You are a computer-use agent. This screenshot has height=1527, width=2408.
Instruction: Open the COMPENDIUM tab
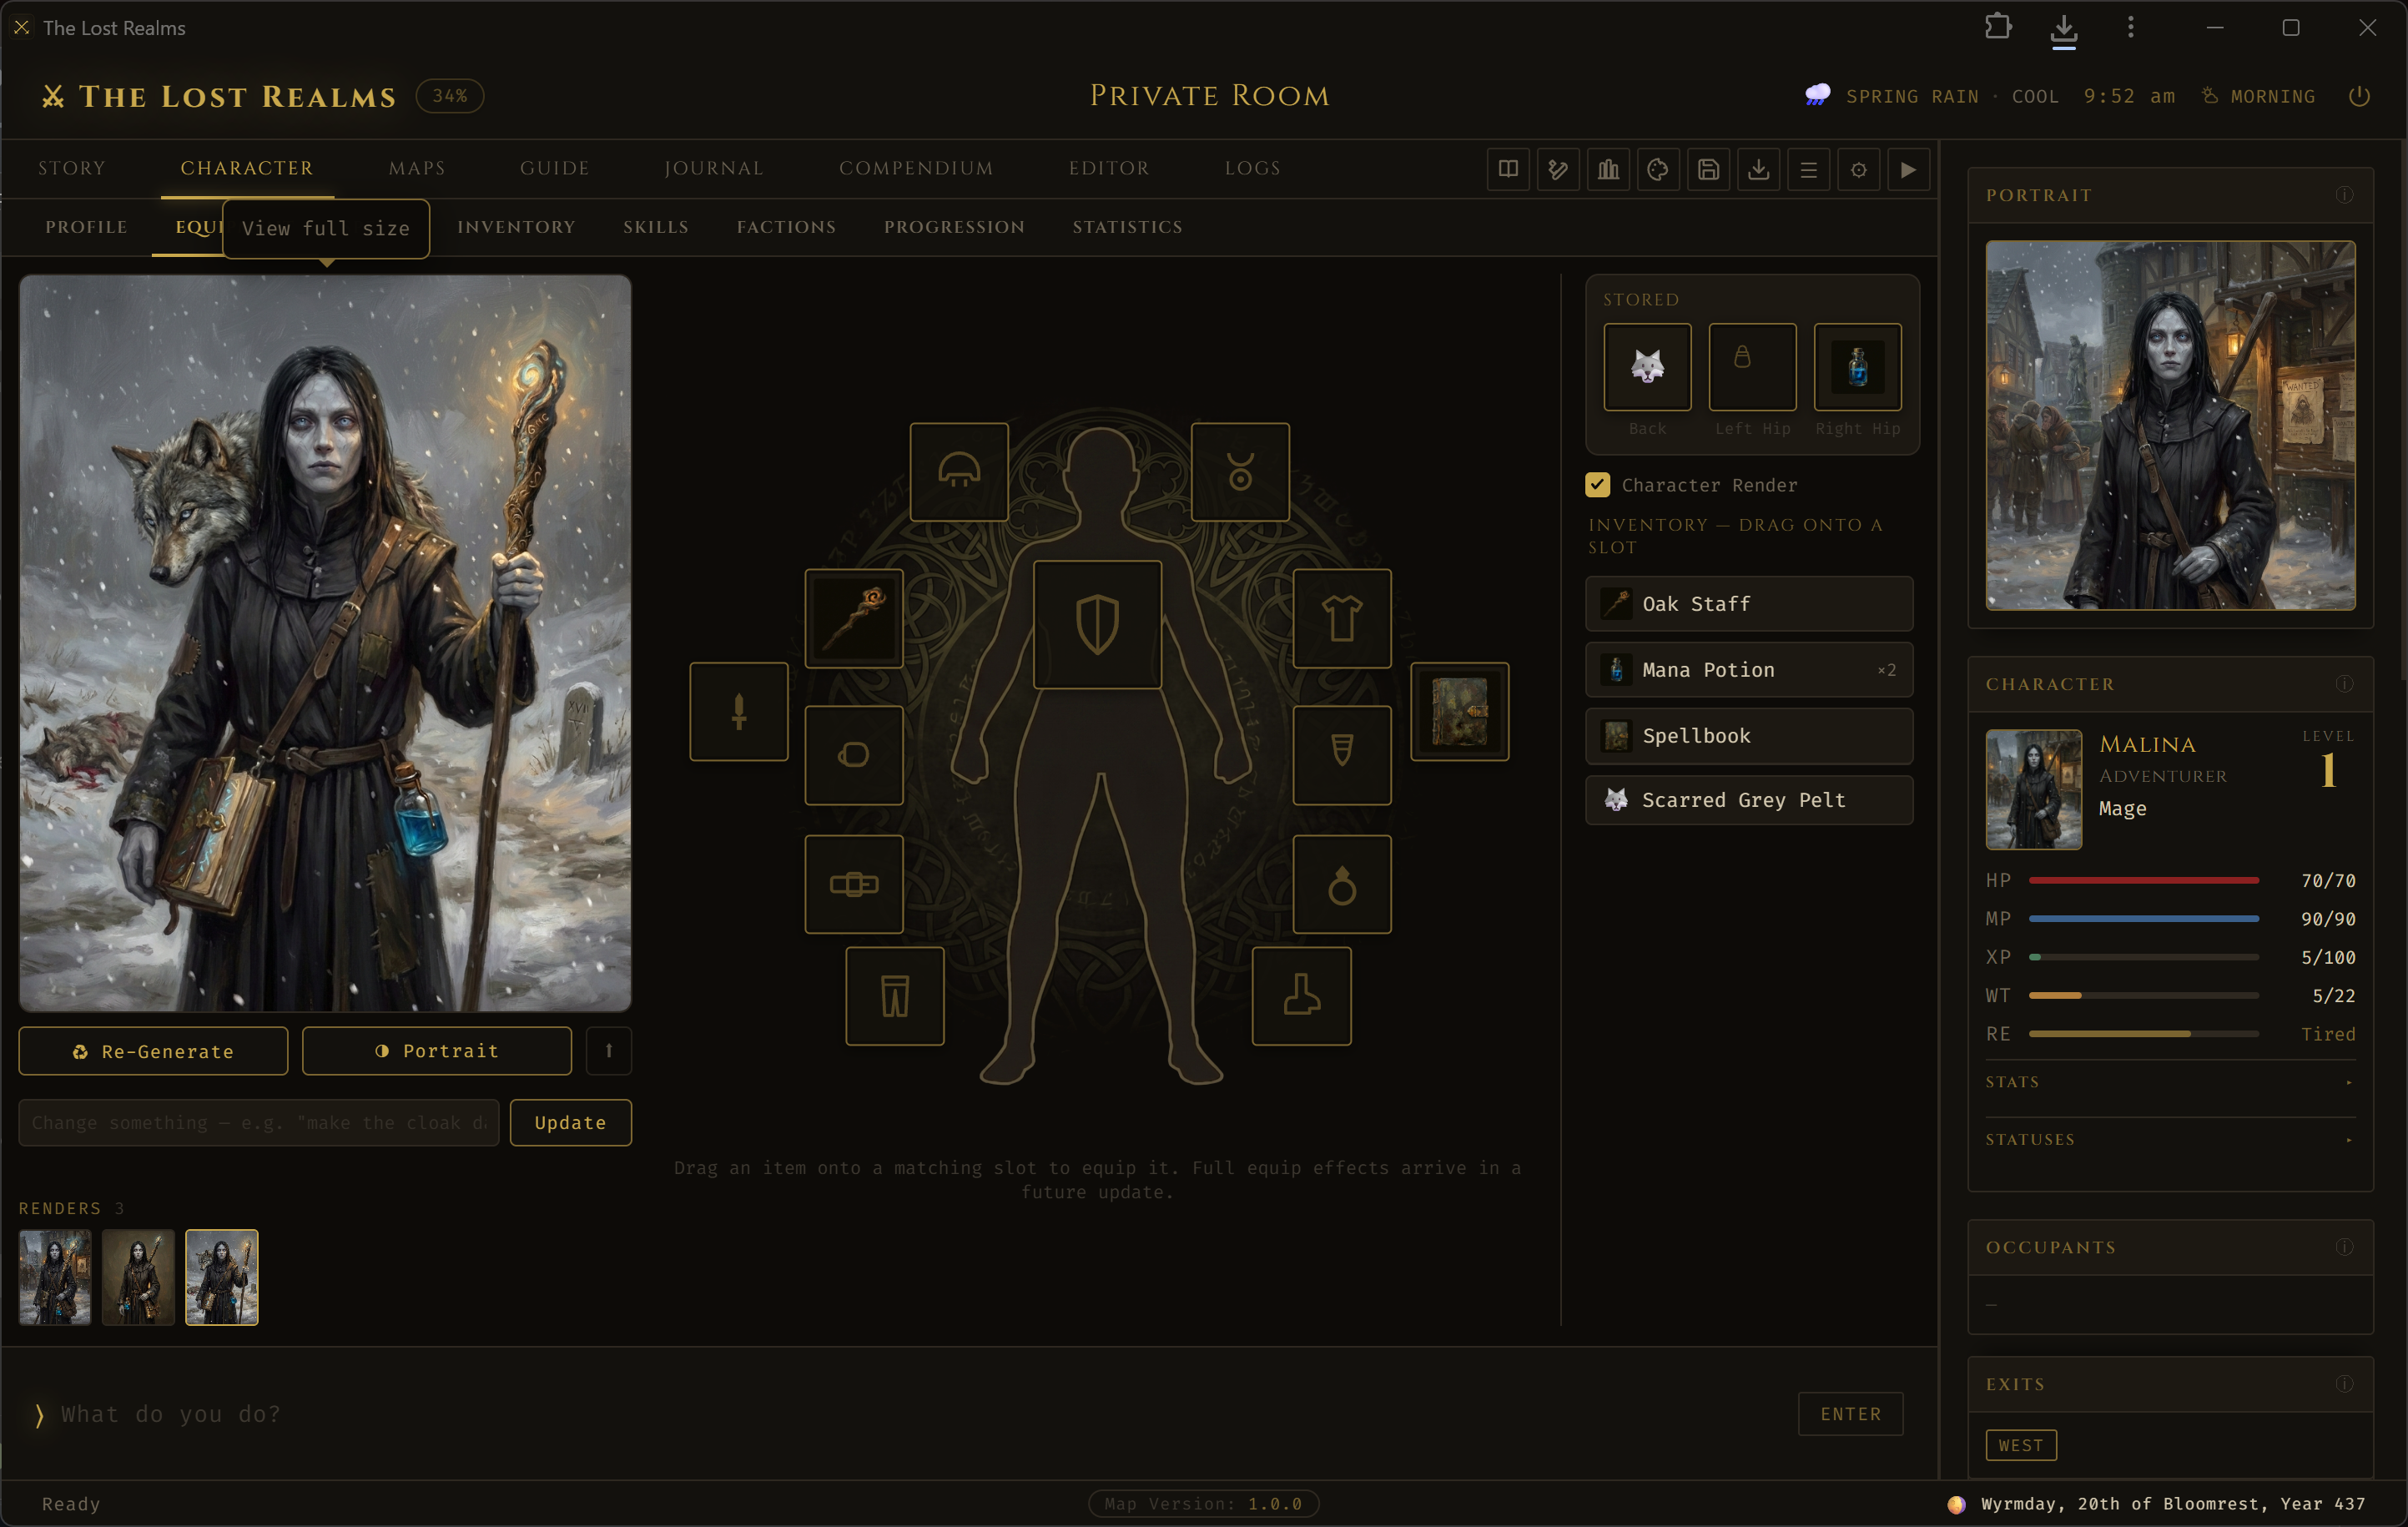916,168
